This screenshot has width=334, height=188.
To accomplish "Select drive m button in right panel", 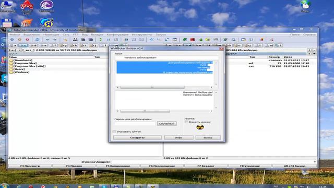I will (268, 45).
